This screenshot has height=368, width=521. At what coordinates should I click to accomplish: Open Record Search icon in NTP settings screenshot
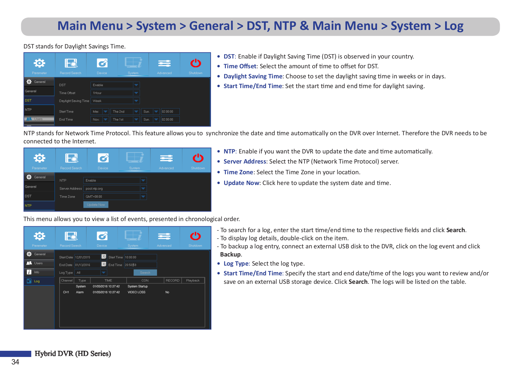click(x=71, y=158)
